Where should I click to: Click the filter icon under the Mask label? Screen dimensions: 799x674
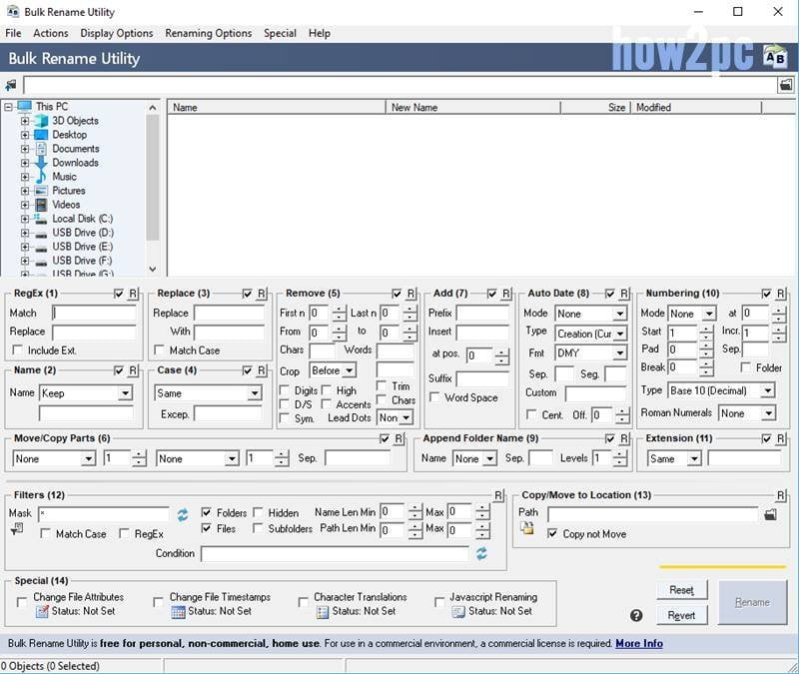16,530
